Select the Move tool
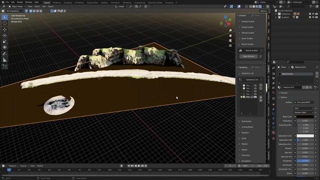This screenshot has width=320, height=180. 4,29
